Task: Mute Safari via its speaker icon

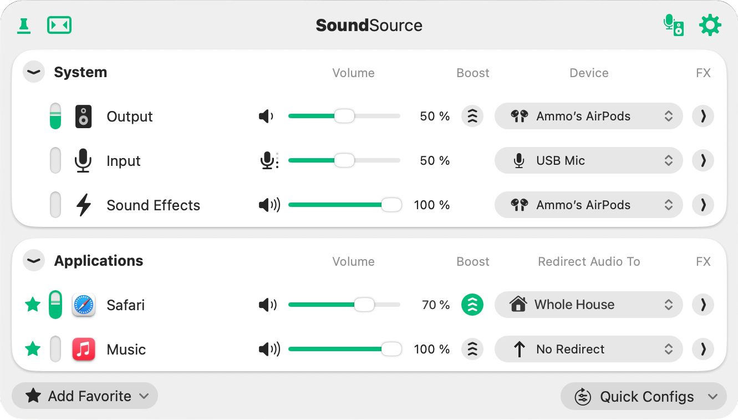Action: click(x=268, y=305)
